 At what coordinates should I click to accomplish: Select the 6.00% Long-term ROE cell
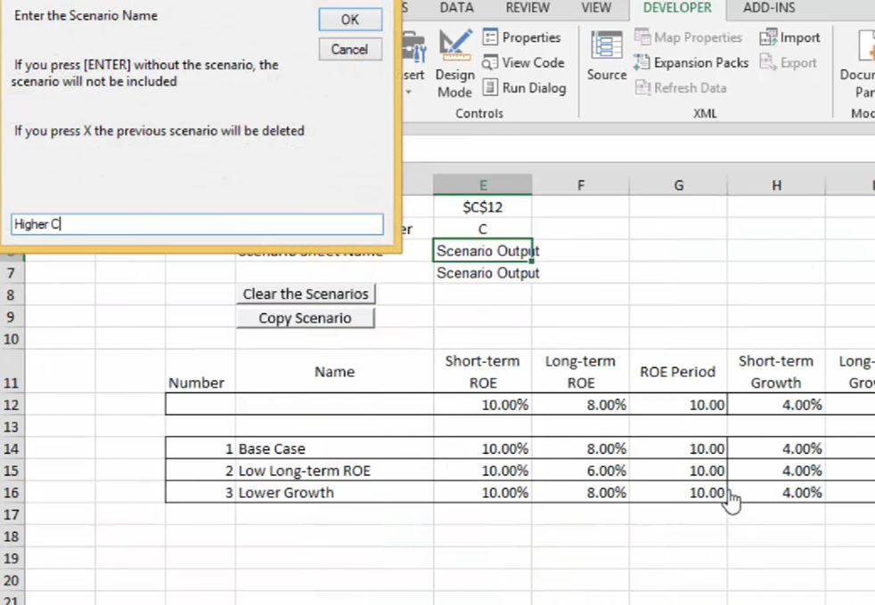580,471
